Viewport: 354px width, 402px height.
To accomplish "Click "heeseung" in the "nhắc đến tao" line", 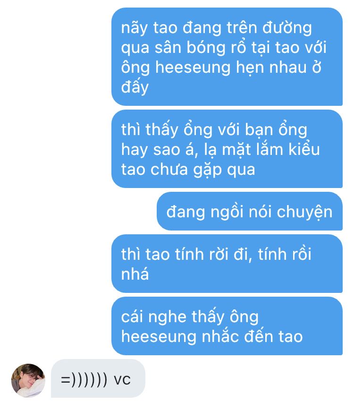I will 159,336.
